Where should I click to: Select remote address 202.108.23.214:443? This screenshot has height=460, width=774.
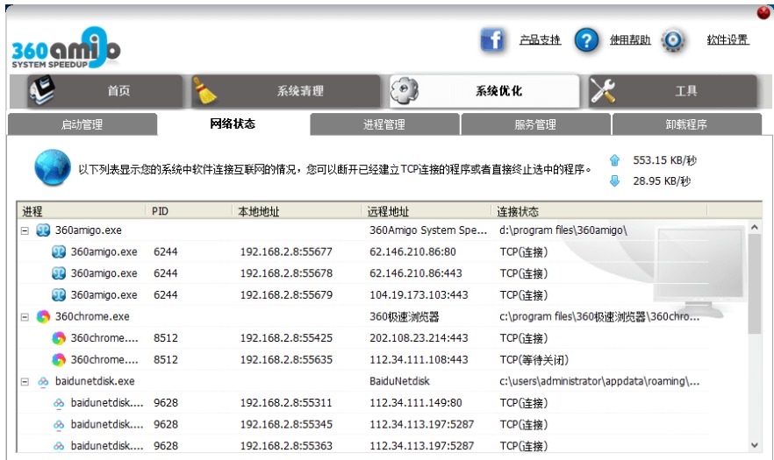419,337
